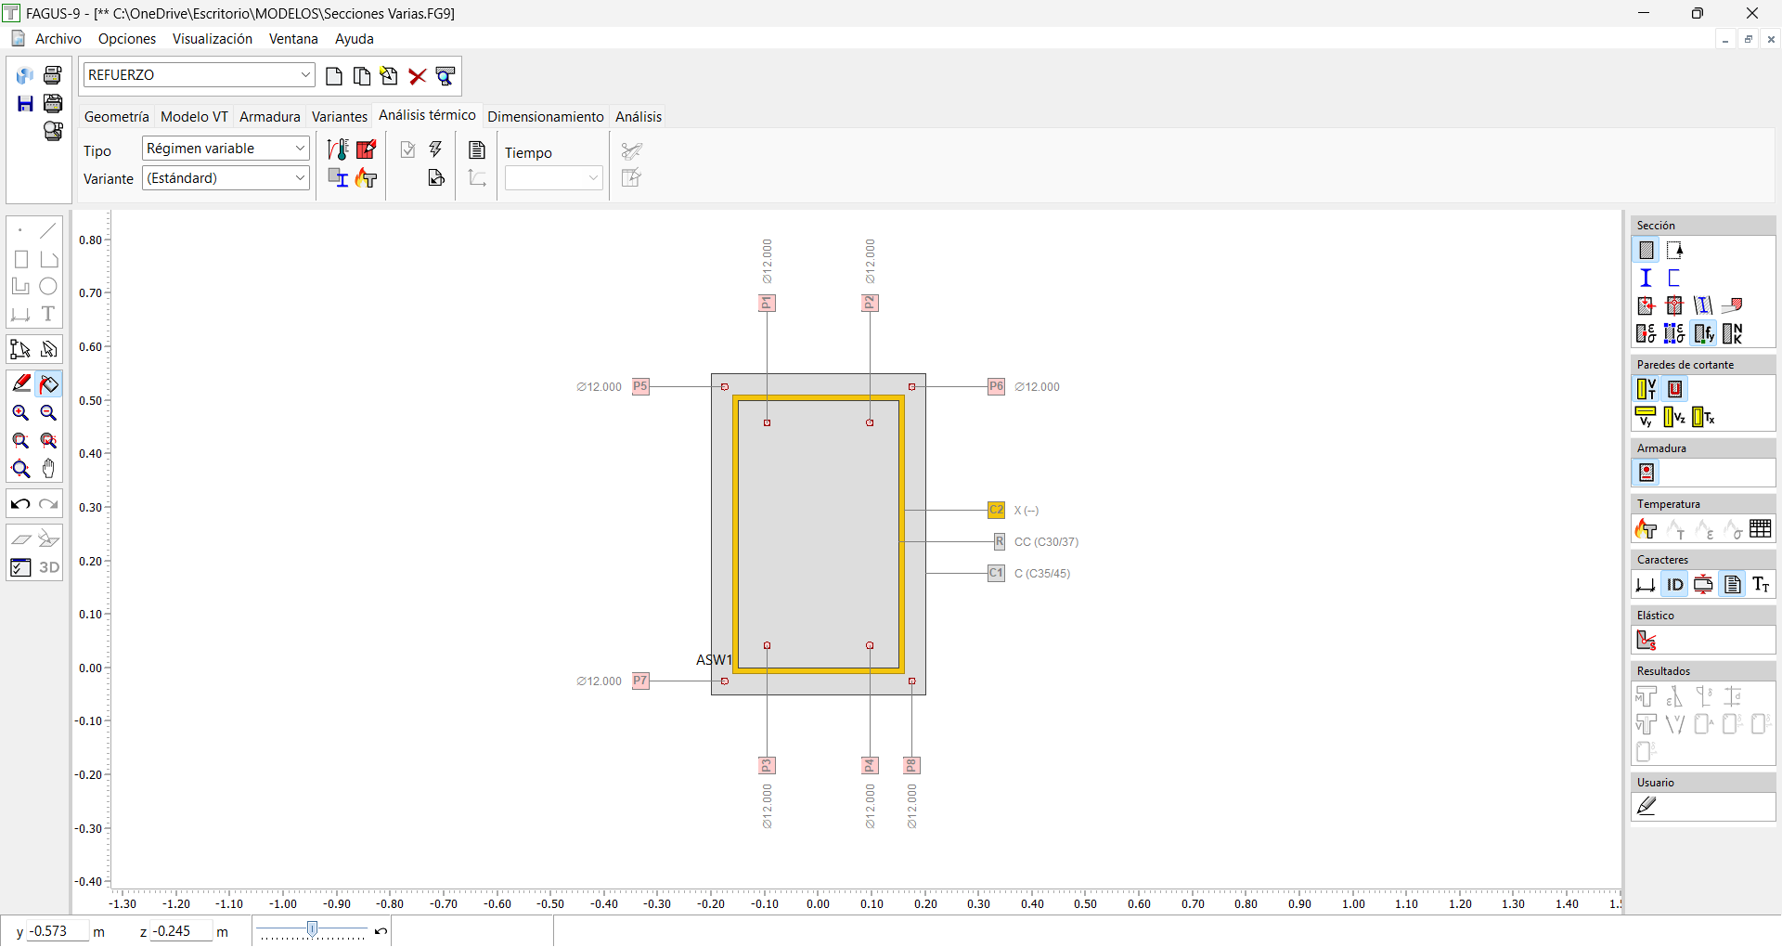The image size is (1782, 947).
Task: Click the P5 rebar label in drawing
Action: [640, 386]
